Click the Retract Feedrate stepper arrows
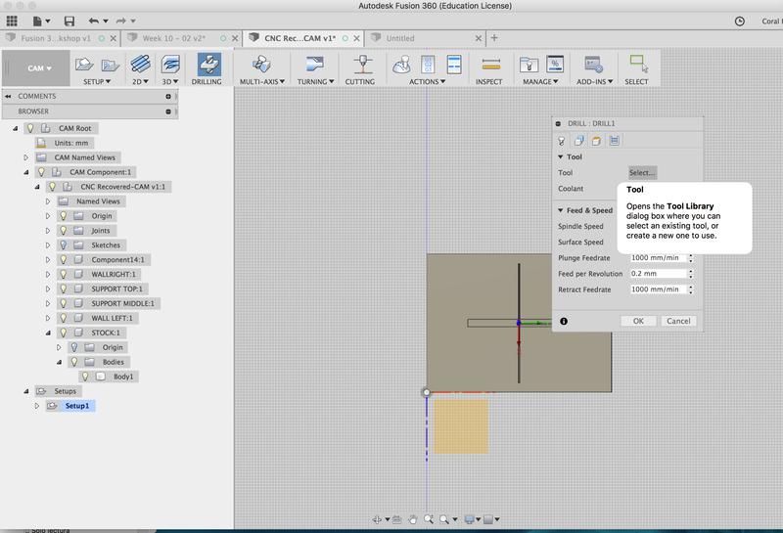 pos(691,289)
